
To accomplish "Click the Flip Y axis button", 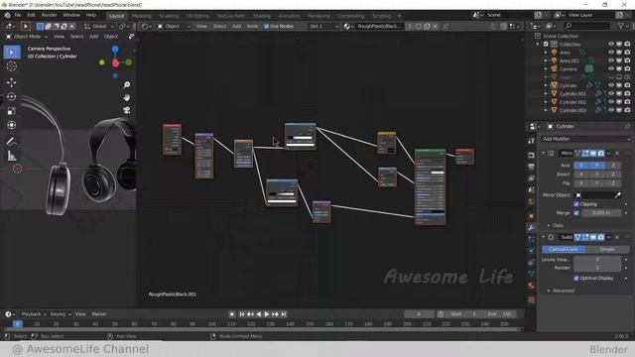I will [x=597, y=183].
